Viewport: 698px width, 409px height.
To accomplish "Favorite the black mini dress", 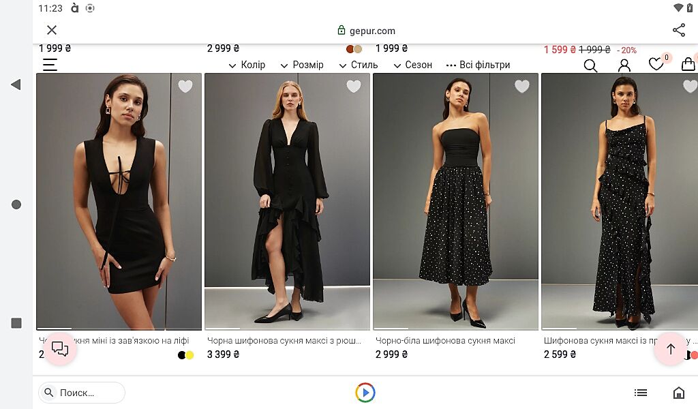I will (185, 87).
